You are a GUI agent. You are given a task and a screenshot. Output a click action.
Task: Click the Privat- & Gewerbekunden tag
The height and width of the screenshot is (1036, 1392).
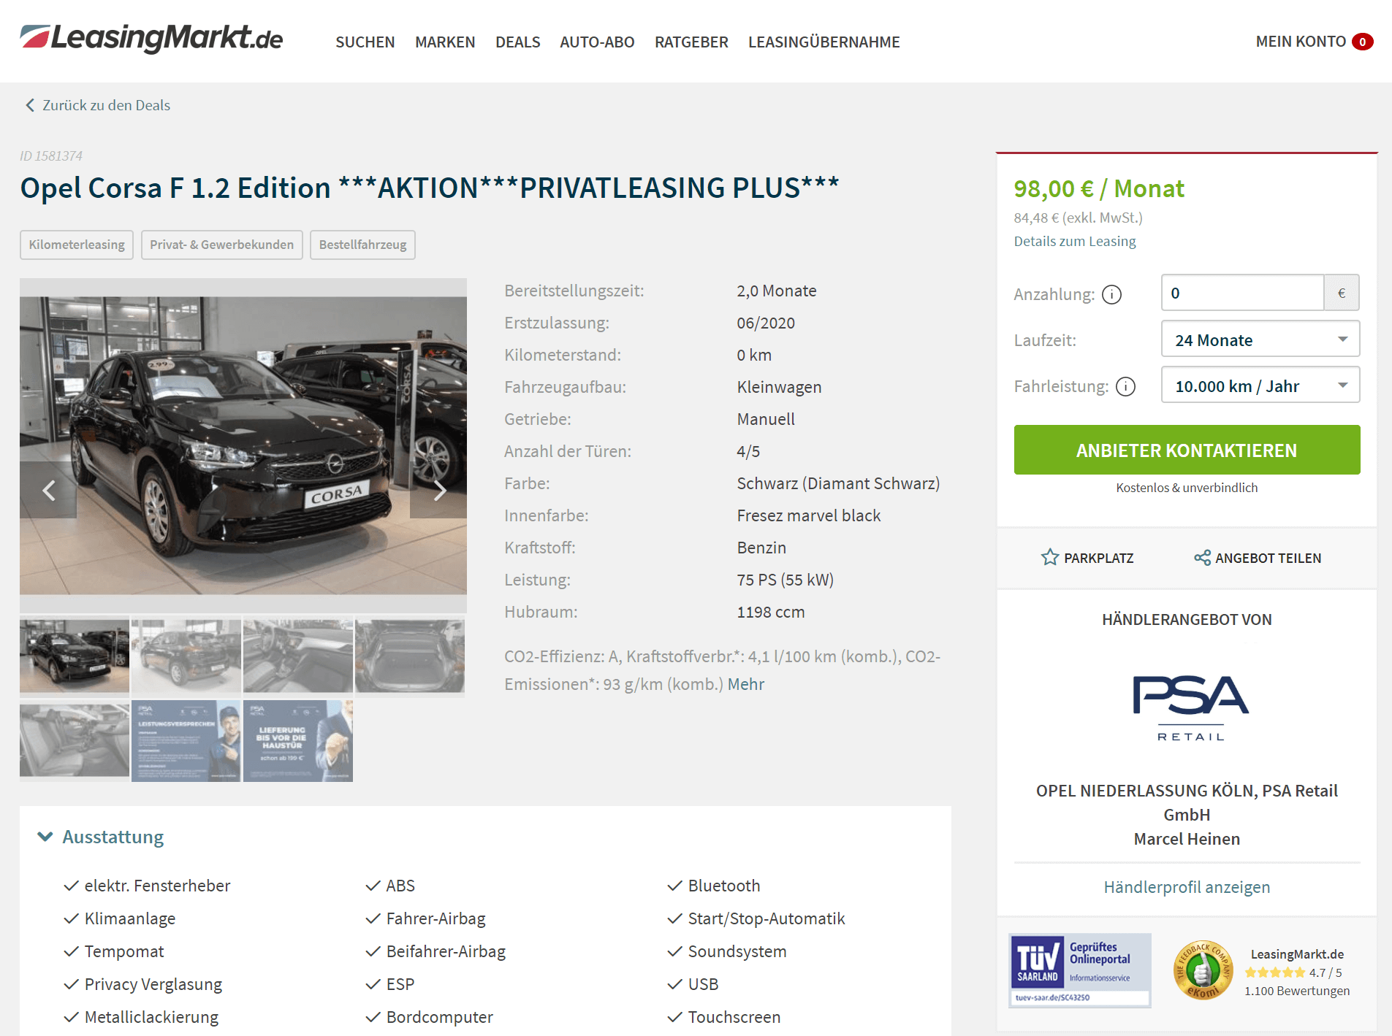(x=221, y=245)
